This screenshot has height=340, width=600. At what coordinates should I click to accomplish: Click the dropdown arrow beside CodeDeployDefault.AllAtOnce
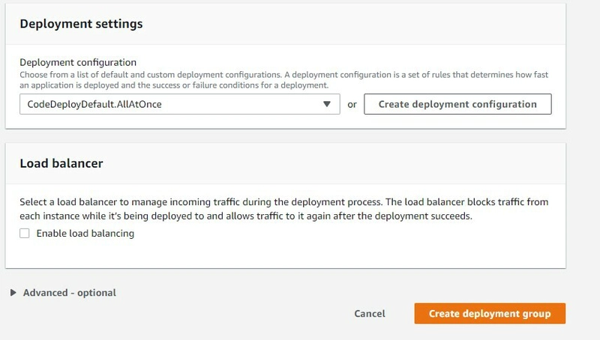[x=326, y=104]
